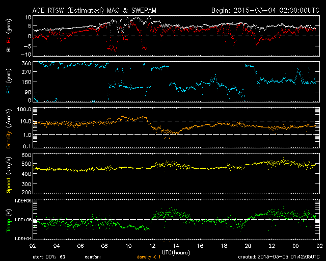Click the 'ACE RTSW (Estimated) MAG & SWEPAM' title
Viewport: 326px width, 261px height.
click(x=94, y=10)
